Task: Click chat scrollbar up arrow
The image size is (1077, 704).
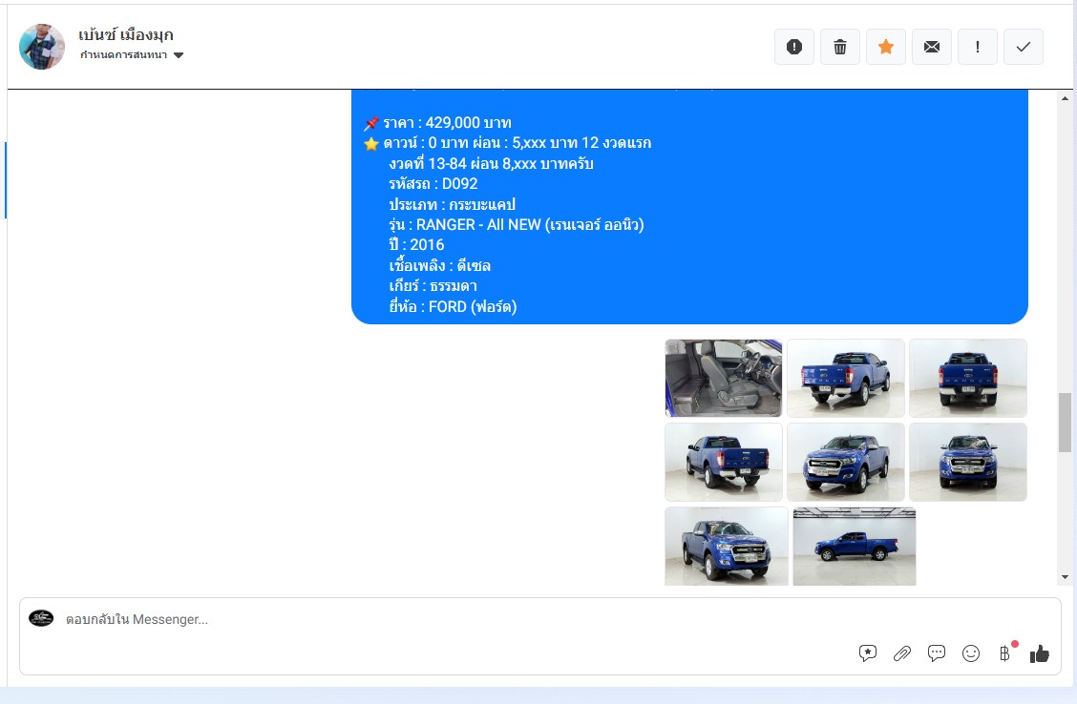Action: click(x=1066, y=99)
